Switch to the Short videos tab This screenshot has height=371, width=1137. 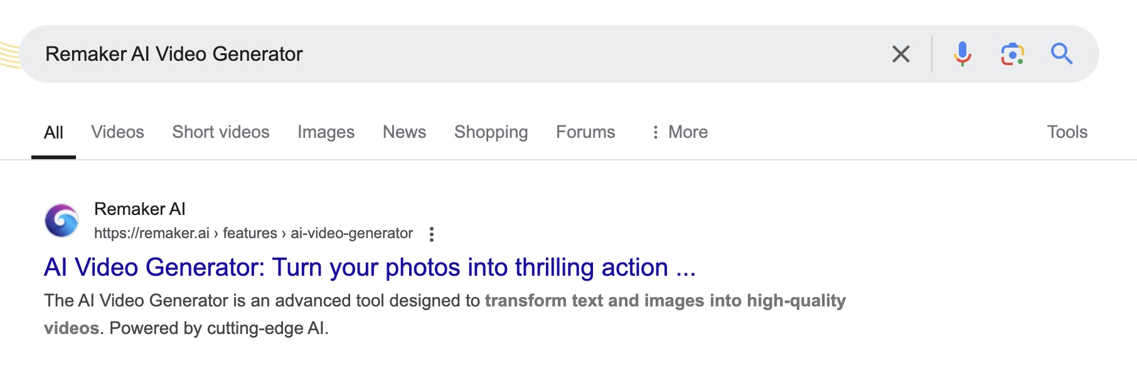pyautogui.click(x=221, y=132)
